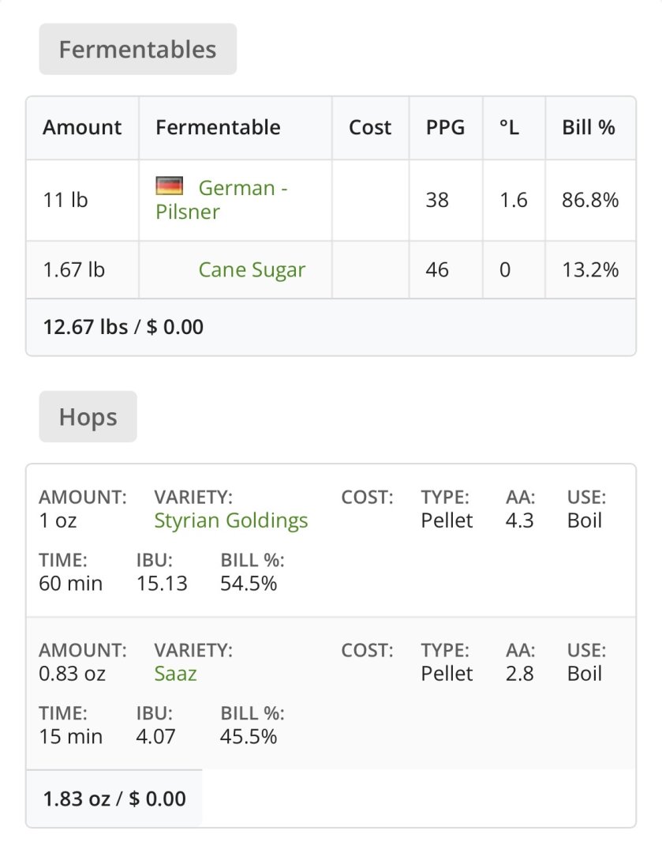662x853 pixels.
Task: Select the 86.8% bill percentage cell
Action: [590, 200]
